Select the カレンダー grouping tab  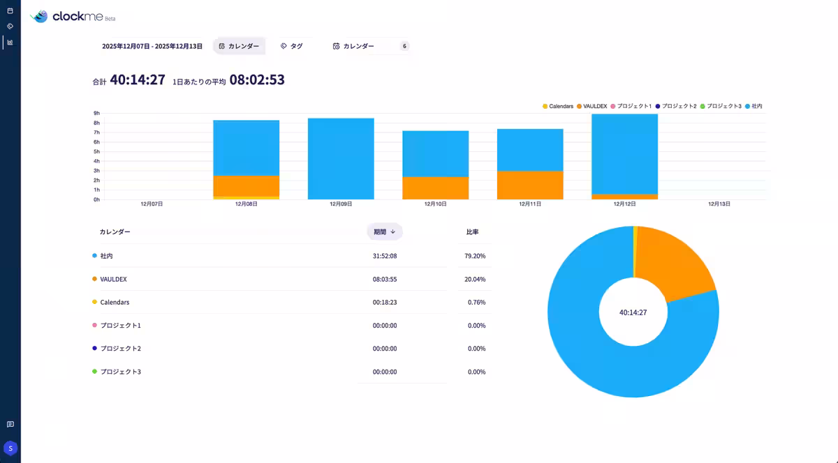click(x=239, y=46)
